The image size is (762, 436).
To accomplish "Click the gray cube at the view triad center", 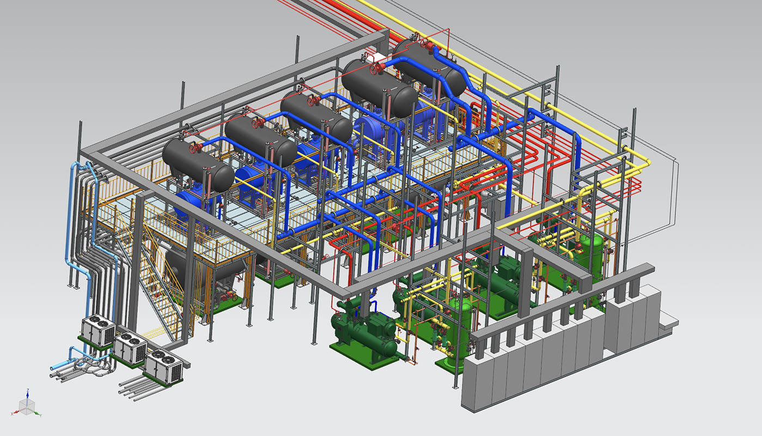I will pos(27,406).
